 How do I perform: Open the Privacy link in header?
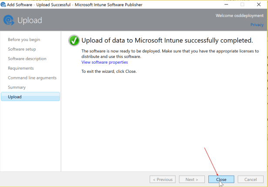tap(257, 25)
